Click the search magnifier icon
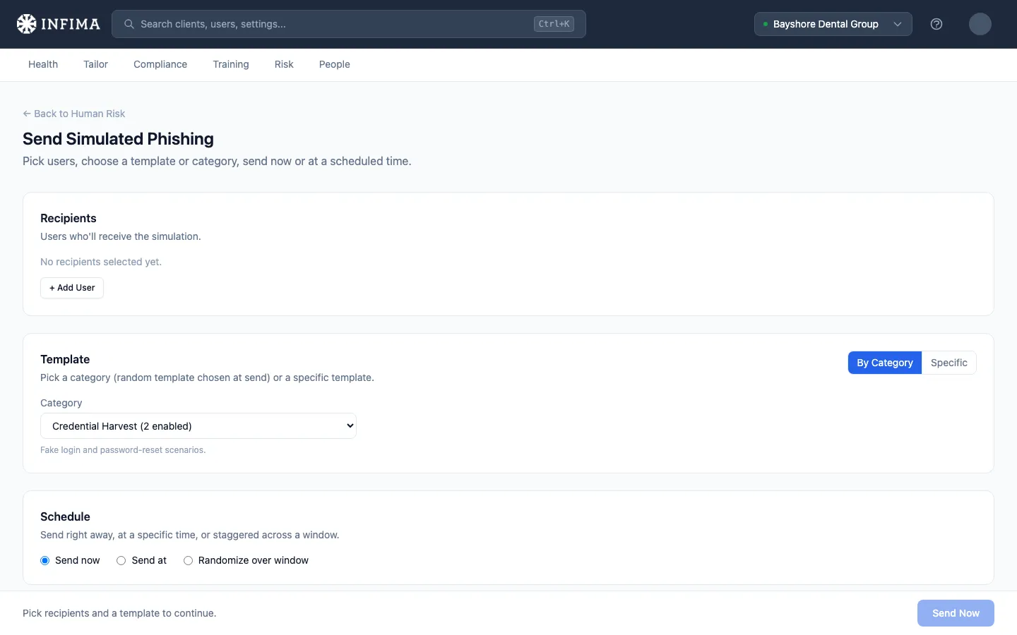 coord(129,24)
